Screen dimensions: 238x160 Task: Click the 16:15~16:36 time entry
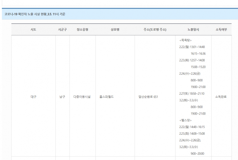(198, 54)
